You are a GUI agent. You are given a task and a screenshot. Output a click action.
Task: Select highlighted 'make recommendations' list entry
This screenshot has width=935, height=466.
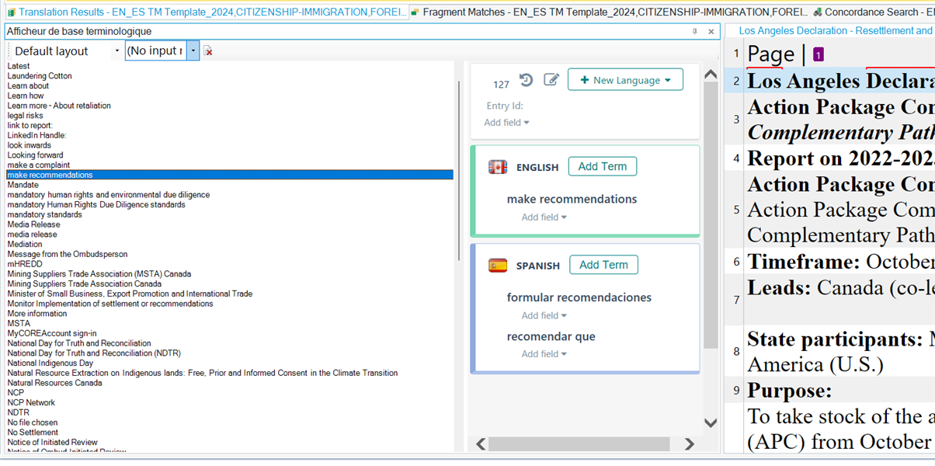point(230,175)
